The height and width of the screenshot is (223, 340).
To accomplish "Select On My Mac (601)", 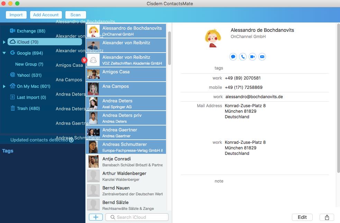I will tap(34, 86).
